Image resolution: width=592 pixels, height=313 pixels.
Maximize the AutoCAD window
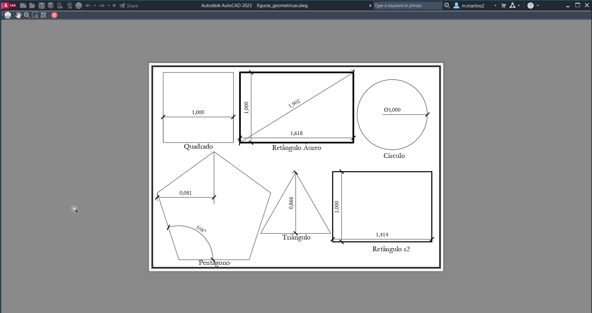[577, 6]
